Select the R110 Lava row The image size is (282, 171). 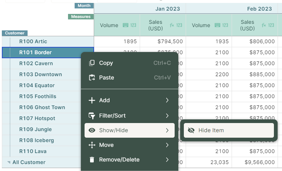42,151
